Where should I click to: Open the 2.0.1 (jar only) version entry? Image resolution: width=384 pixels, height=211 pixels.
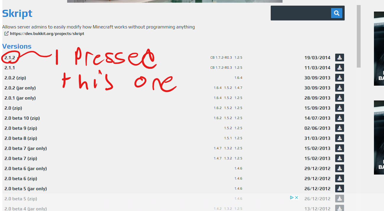click(20, 98)
